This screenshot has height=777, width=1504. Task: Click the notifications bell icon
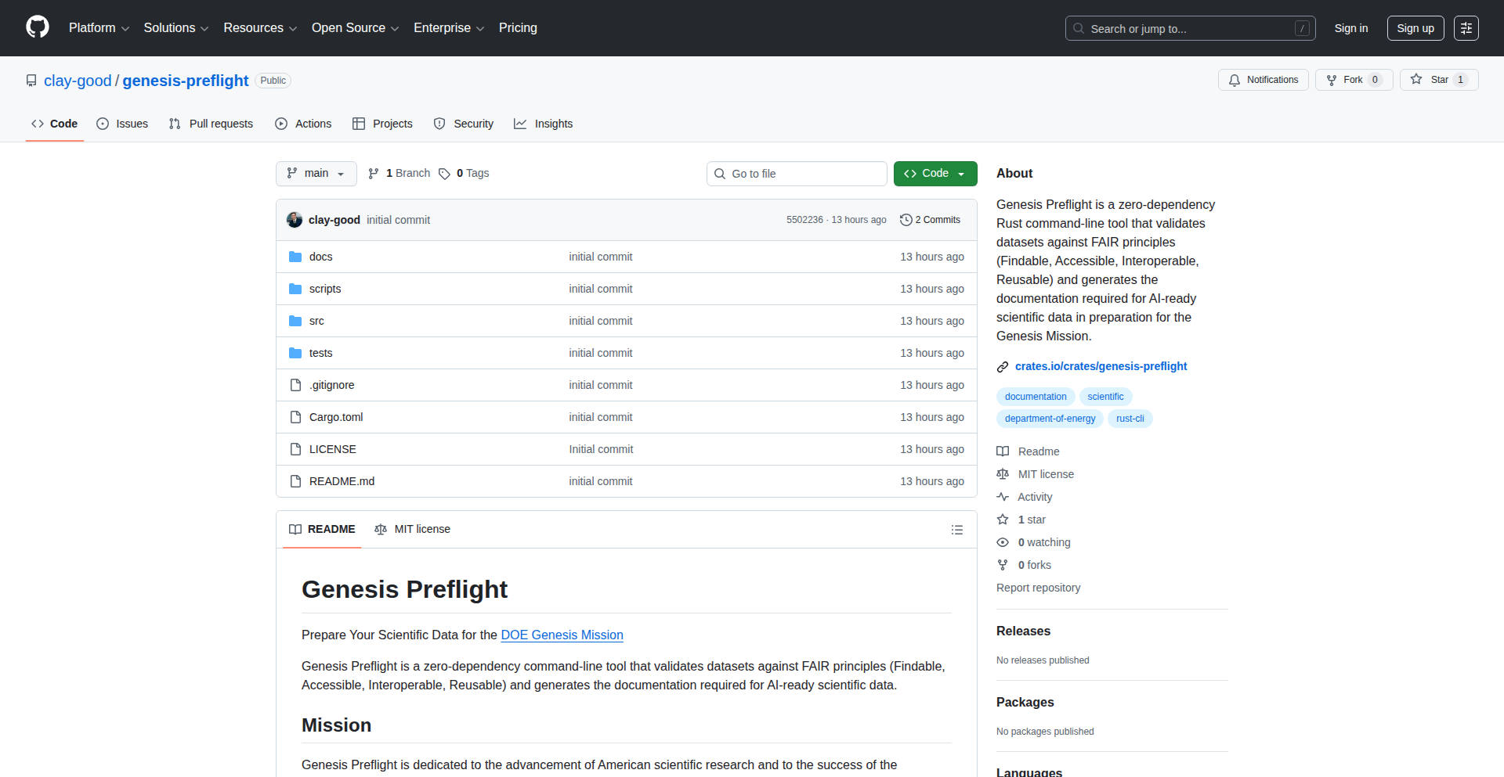[x=1235, y=80]
